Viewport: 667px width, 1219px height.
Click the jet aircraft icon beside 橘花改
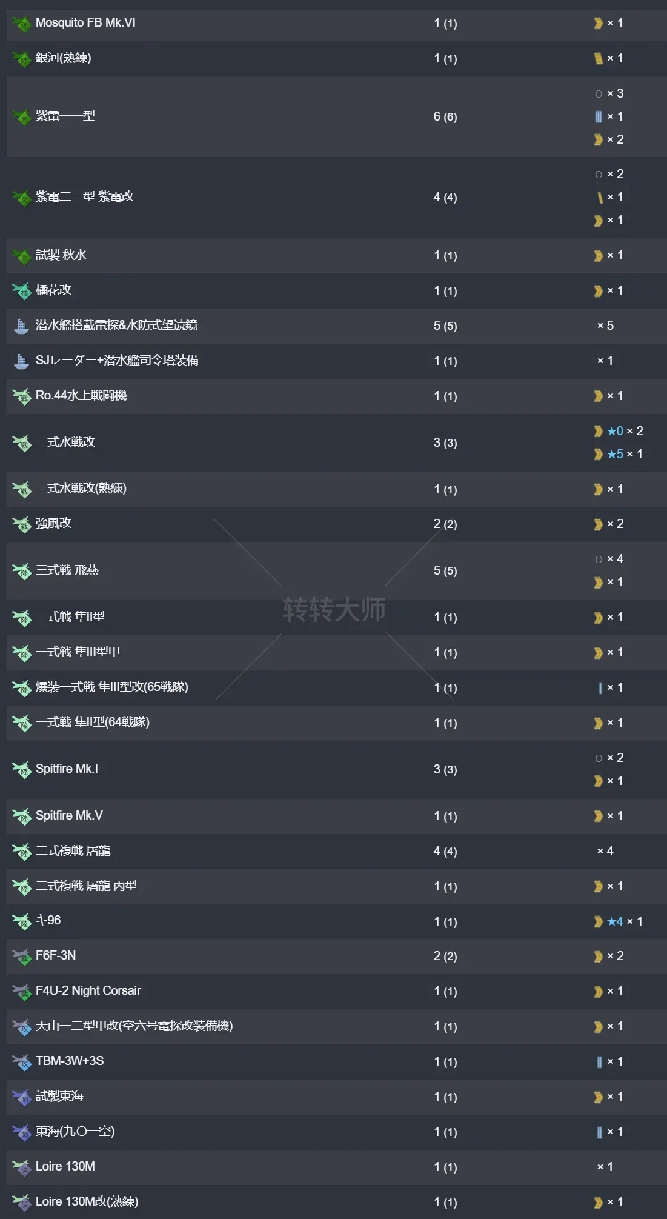[x=20, y=290]
